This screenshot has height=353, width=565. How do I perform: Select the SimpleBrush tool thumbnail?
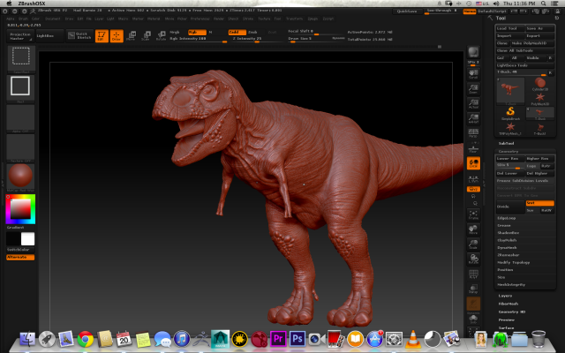[x=509, y=112]
